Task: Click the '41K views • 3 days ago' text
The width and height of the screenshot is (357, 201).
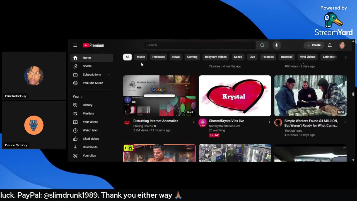Action: click(x=300, y=135)
